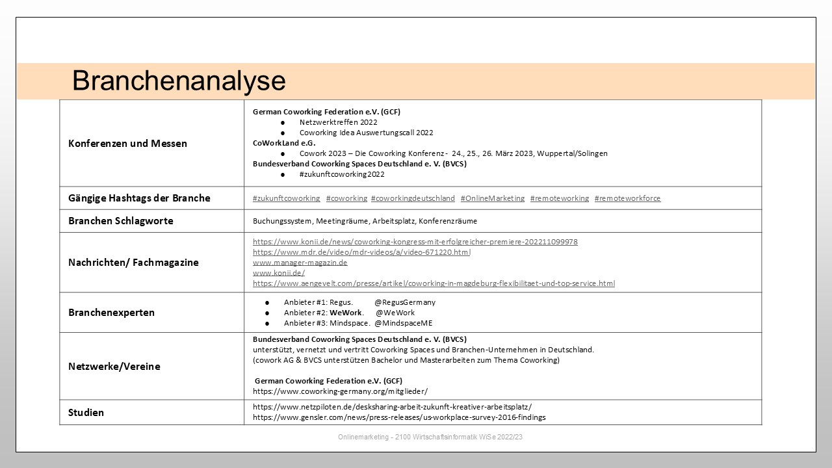This screenshot has height=468, width=832.
Task: Click the #coworking hashtag link
Action: (x=346, y=198)
